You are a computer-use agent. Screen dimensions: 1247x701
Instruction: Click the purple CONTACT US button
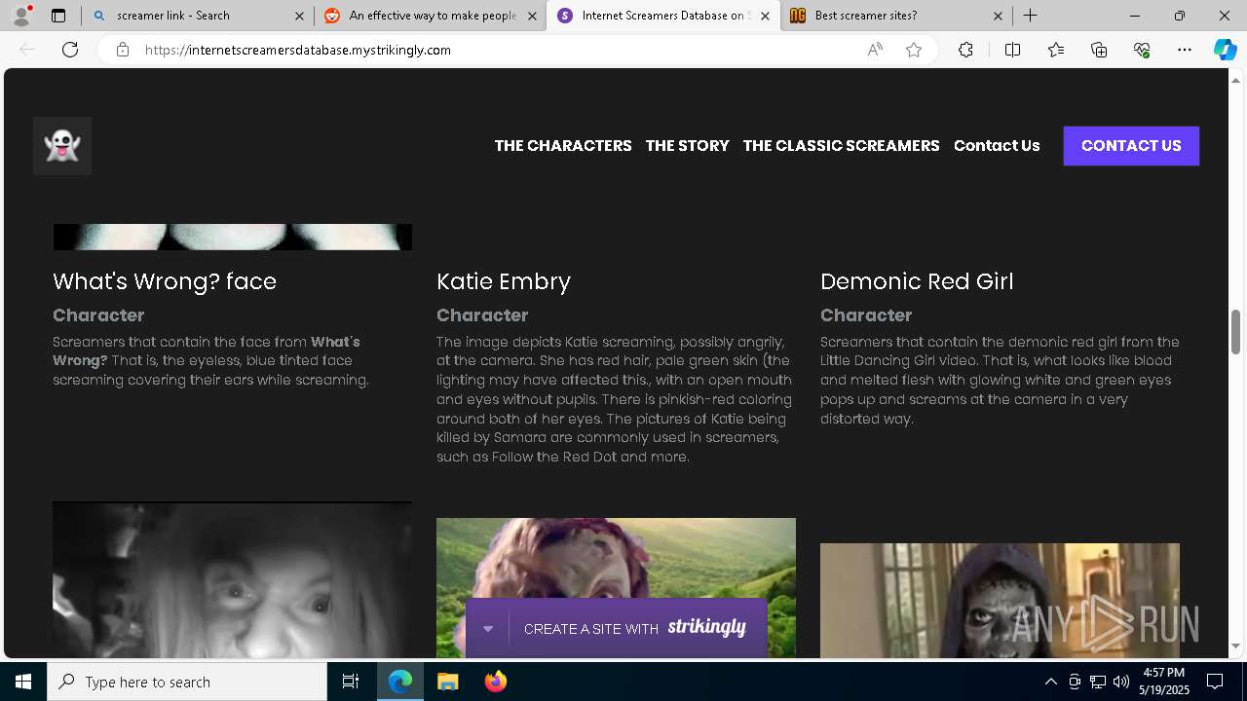pyautogui.click(x=1131, y=146)
